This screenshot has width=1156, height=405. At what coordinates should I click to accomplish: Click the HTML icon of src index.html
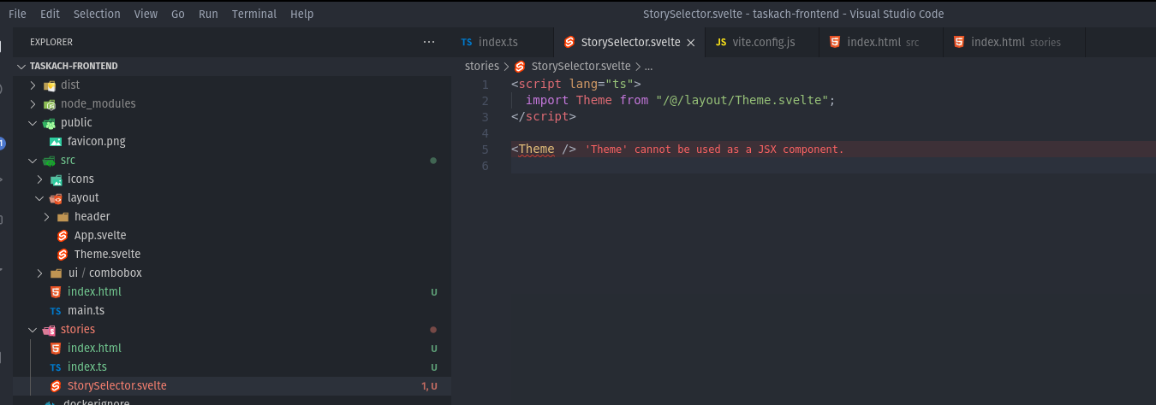click(x=56, y=292)
